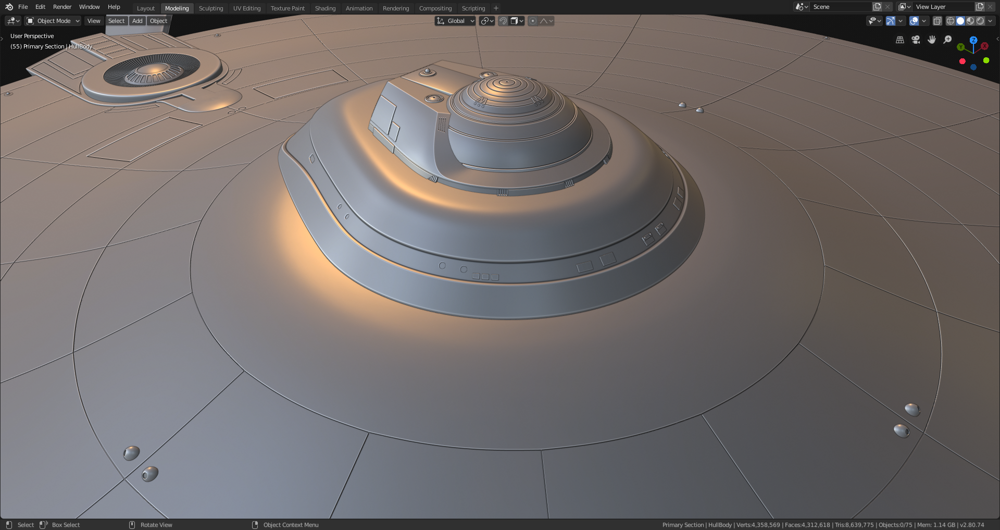The image size is (1000, 530).
Task: Open the viewport Add menu
Action: (x=137, y=21)
